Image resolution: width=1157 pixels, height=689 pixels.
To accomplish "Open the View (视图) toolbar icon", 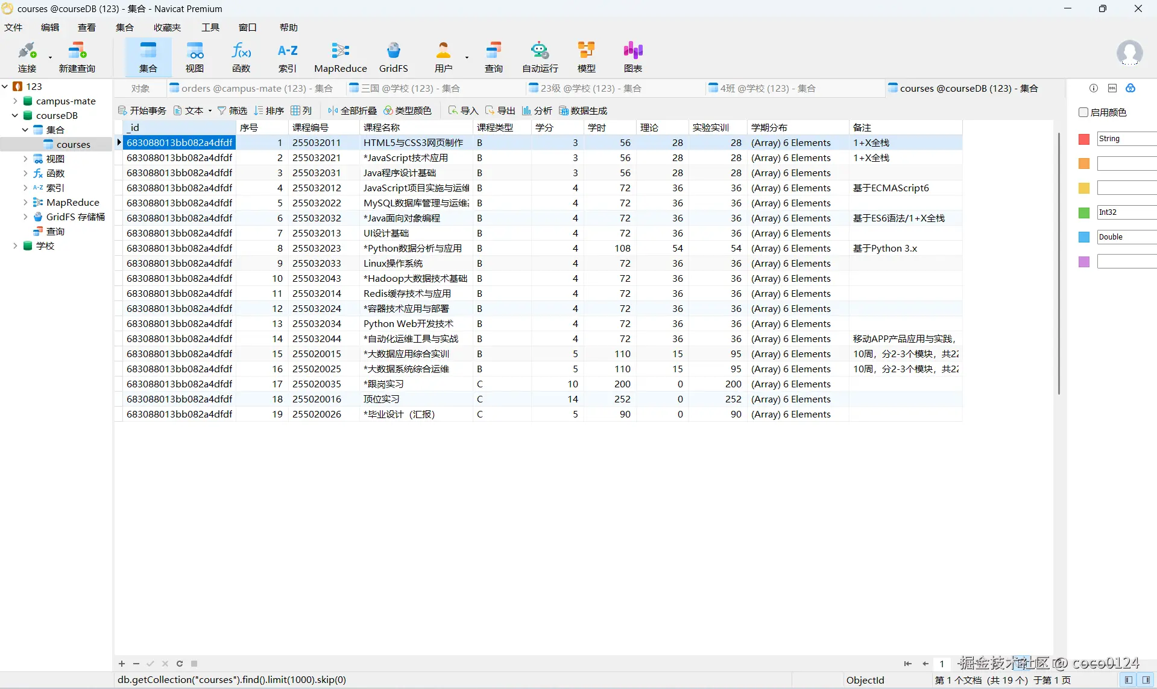I will tap(195, 57).
